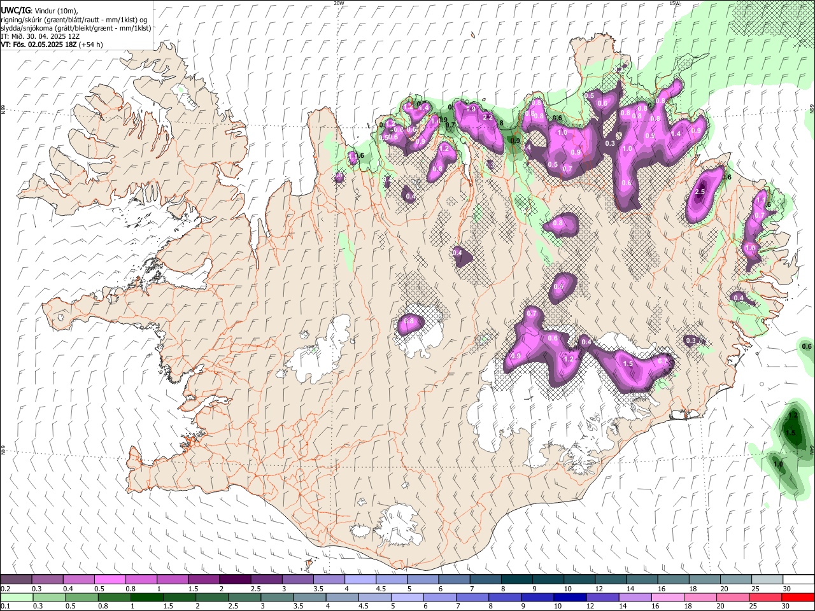Image resolution: width=815 pixels, height=611 pixels.
Task: Pick the pale green 0.1 swatch in lower legend row
Action: click(17, 597)
